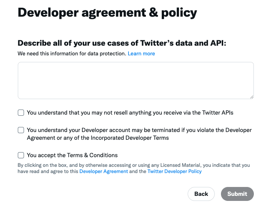Screen dimensions: 267x216
Task: Click the Submit button
Action: pos(237,194)
